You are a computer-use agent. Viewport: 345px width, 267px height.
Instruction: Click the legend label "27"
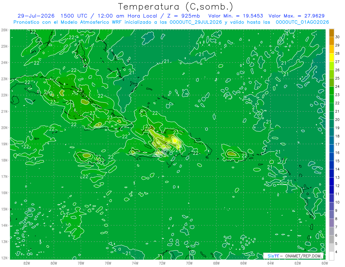337,62
